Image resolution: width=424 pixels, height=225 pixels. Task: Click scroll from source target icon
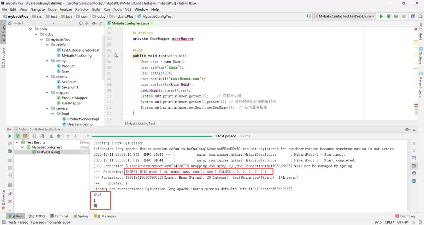[x=81, y=23]
